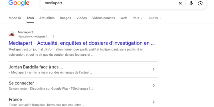The width and height of the screenshot is (214, 107).
Task: Open the Se connecter sitelink
Action: pos(21,83)
